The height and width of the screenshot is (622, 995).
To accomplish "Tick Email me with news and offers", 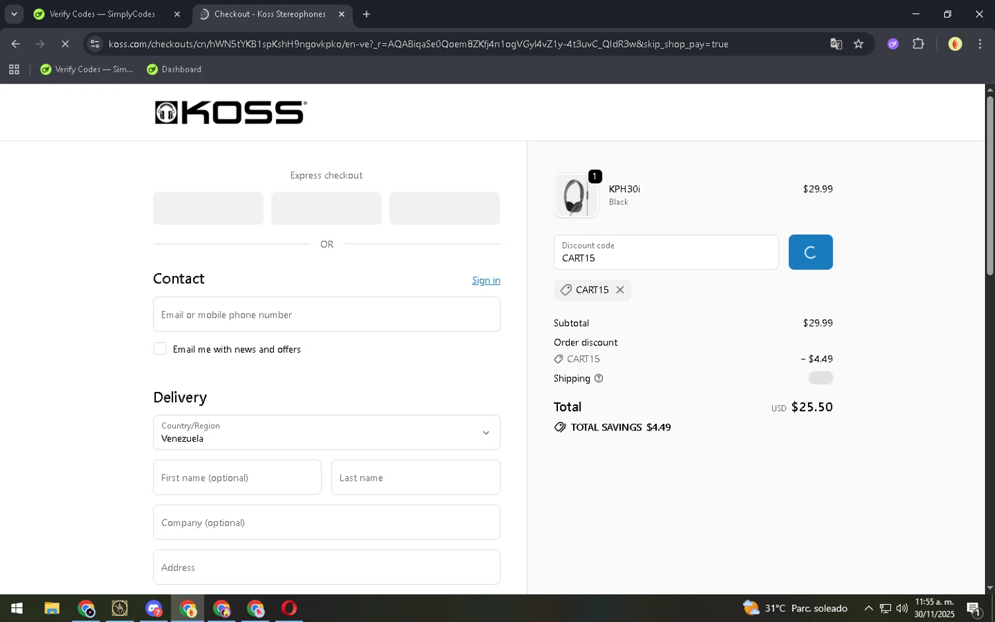I will click(x=160, y=349).
